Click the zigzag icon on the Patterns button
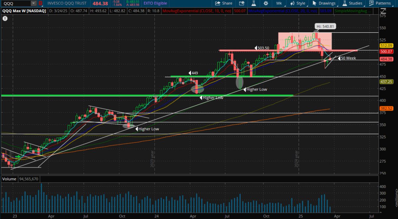 click(371, 3)
